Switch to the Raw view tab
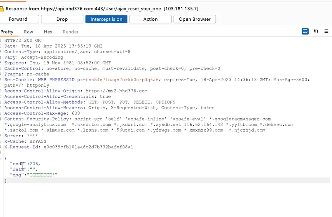The width and height of the screenshot is (332, 217). (28, 32)
